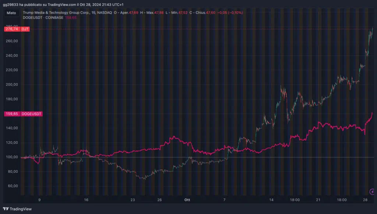Image resolution: width=377 pixels, height=214 pixels.
Task: Click the DOGEUSDT price label 159,65
Action: click(x=12, y=114)
